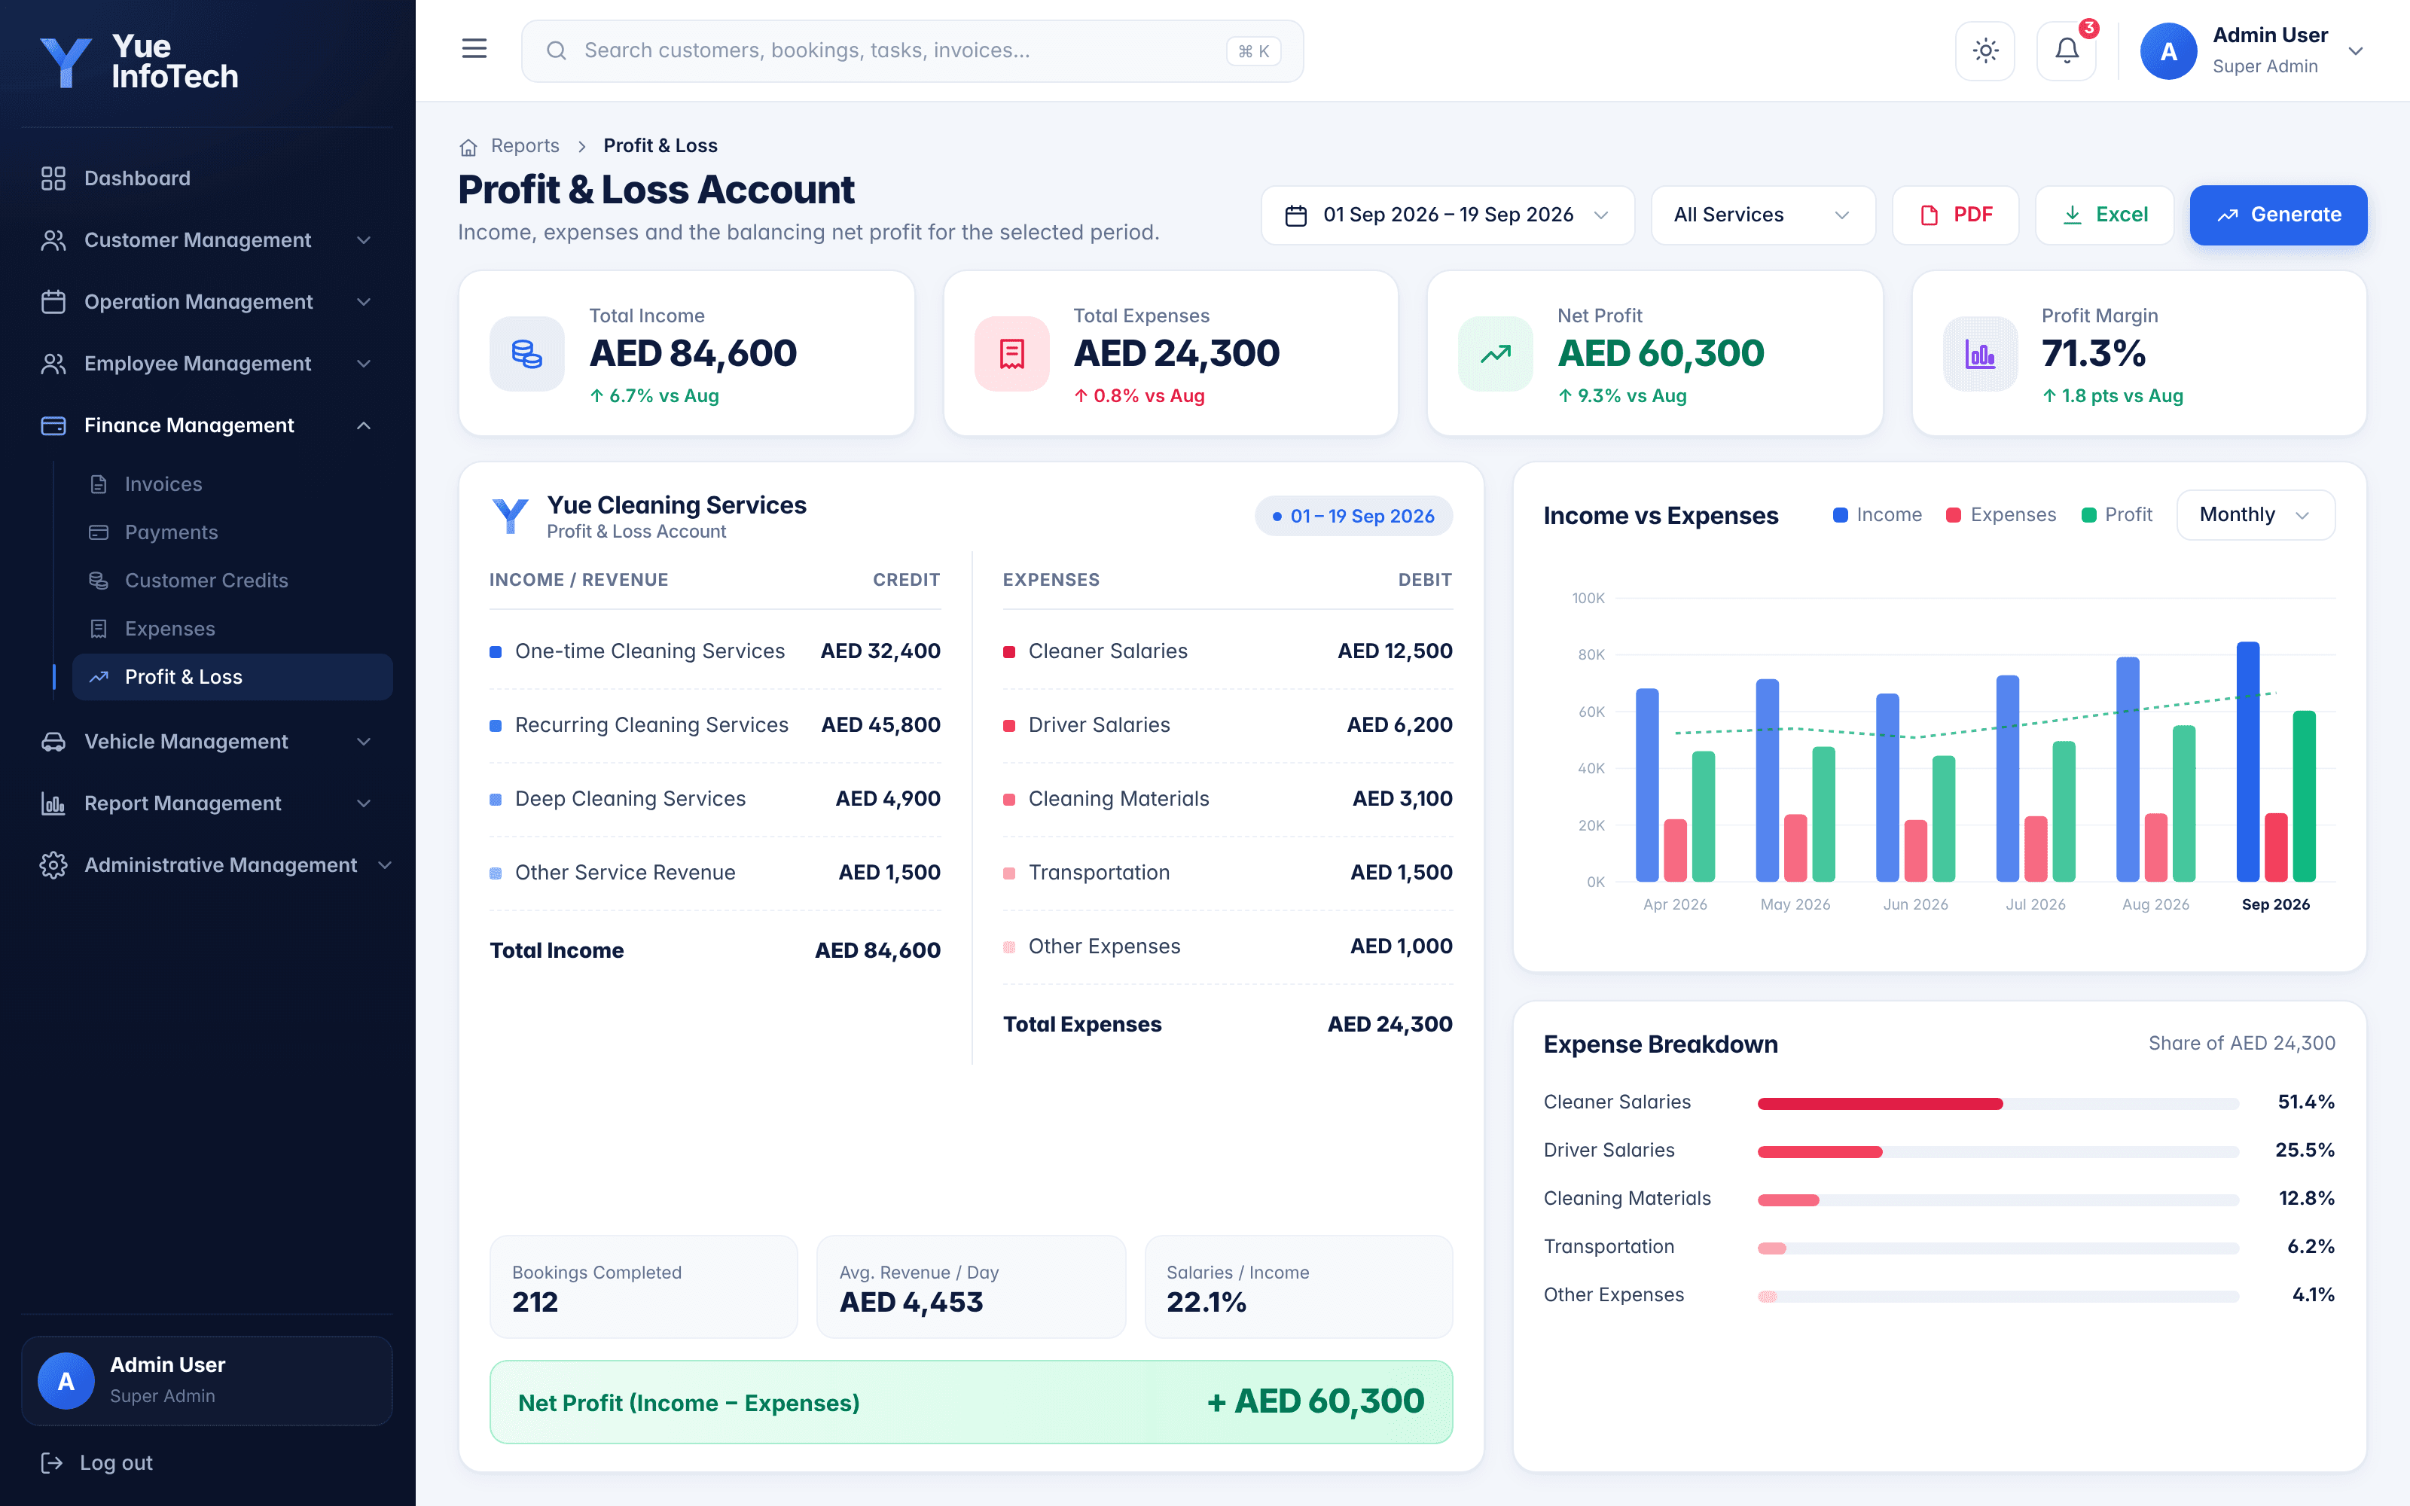Click the Dashboard grid icon

pos(53,178)
